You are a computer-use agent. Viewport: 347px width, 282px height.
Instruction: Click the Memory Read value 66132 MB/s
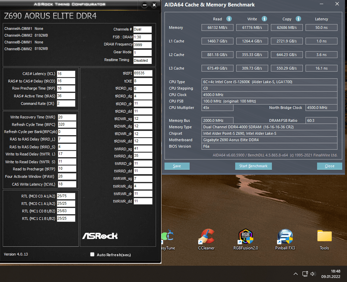click(217, 27)
